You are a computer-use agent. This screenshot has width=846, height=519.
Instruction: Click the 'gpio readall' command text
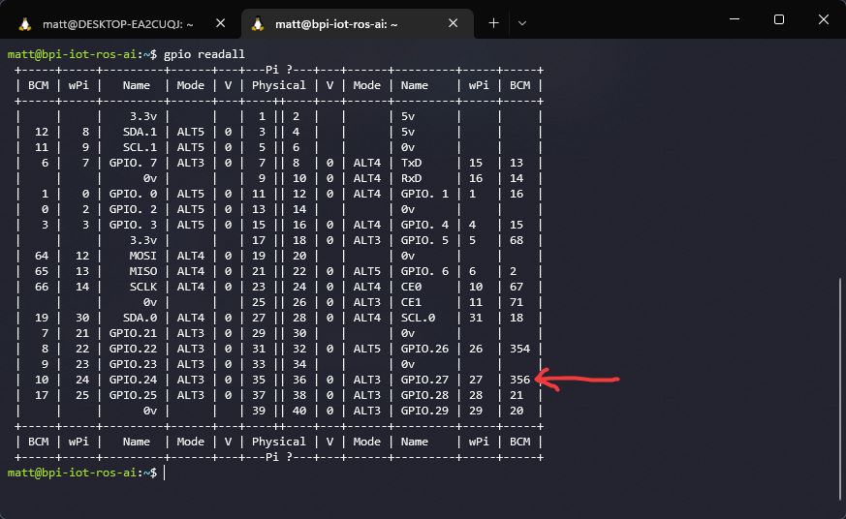[x=204, y=54]
